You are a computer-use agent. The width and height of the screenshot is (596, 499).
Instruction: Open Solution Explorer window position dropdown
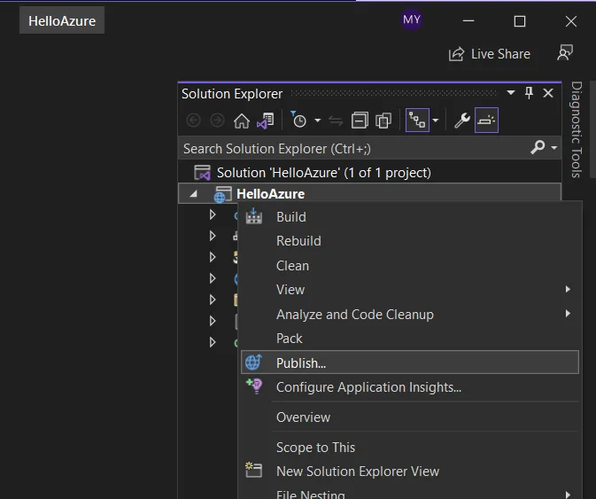pyautogui.click(x=511, y=93)
